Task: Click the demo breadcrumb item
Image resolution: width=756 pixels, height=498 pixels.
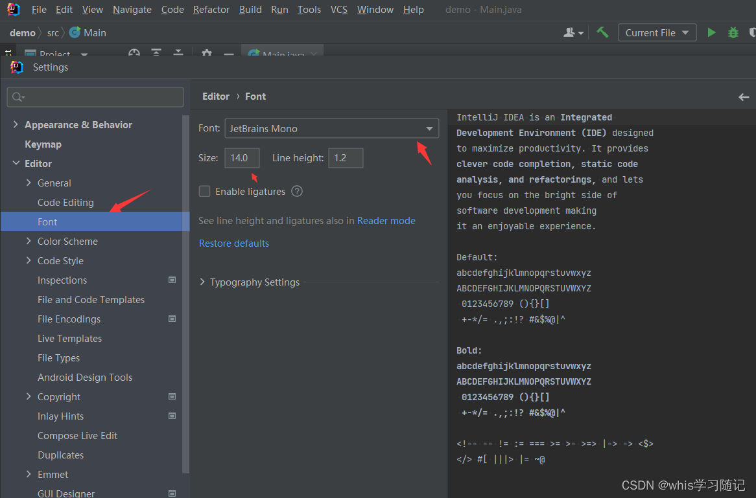Action: [x=22, y=33]
